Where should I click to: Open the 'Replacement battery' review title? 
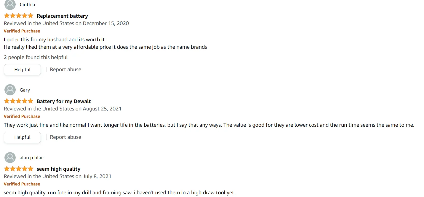[62, 16]
